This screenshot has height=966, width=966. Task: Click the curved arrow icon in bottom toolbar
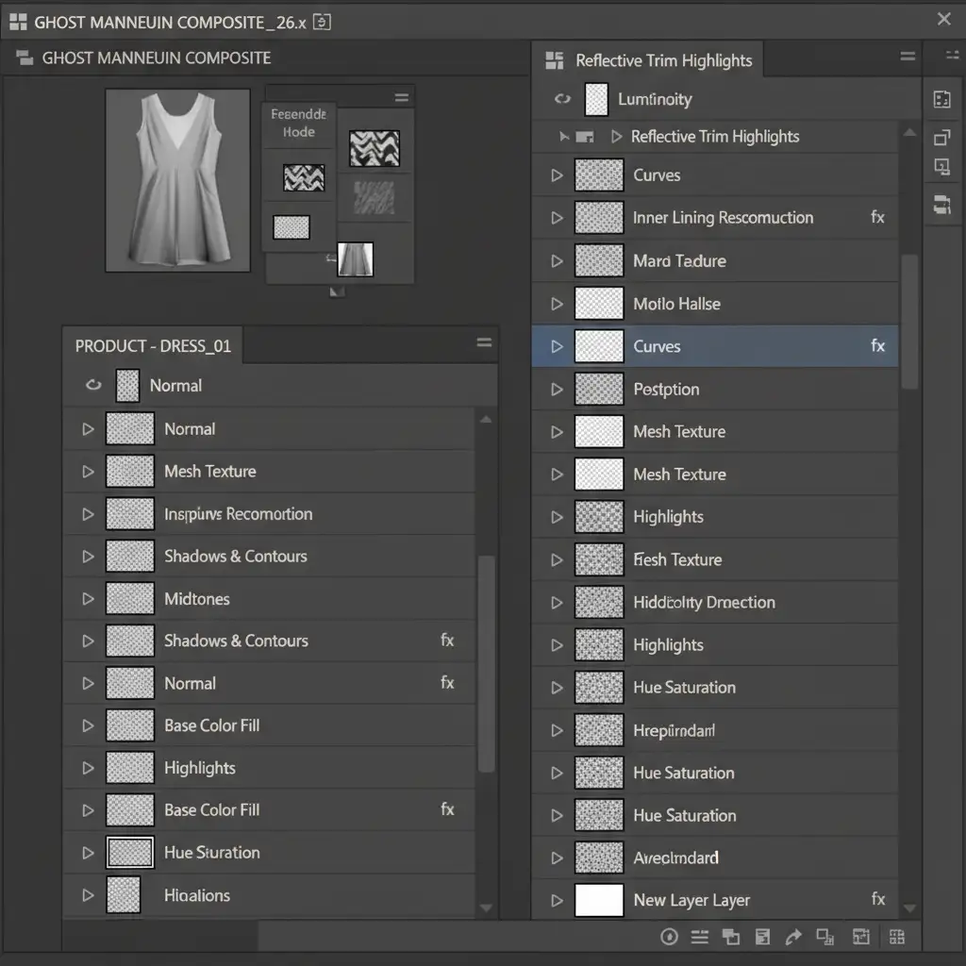click(793, 937)
